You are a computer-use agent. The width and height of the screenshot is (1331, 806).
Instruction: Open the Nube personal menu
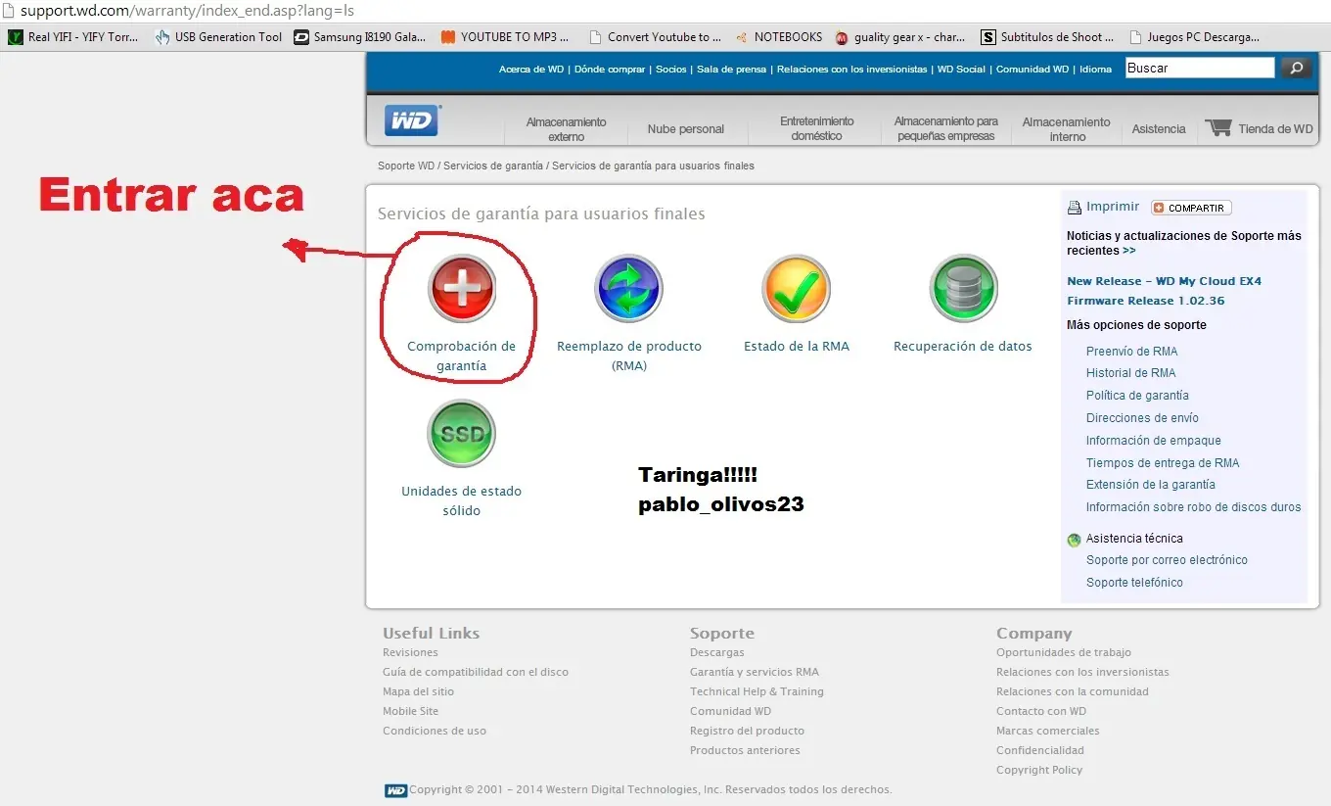pyautogui.click(x=686, y=129)
